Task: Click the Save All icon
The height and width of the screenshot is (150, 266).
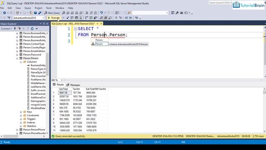Action: tap(40, 13)
